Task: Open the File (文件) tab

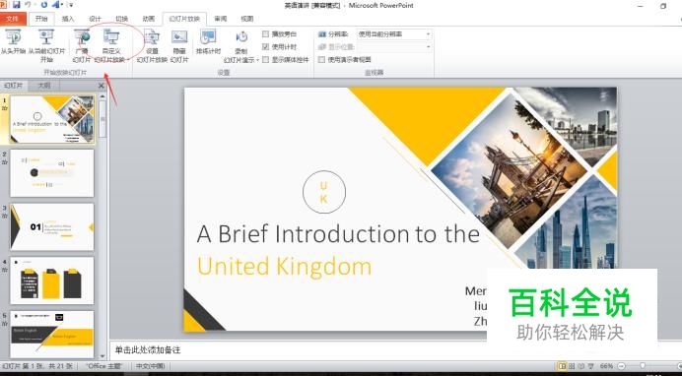Action: 13,19
